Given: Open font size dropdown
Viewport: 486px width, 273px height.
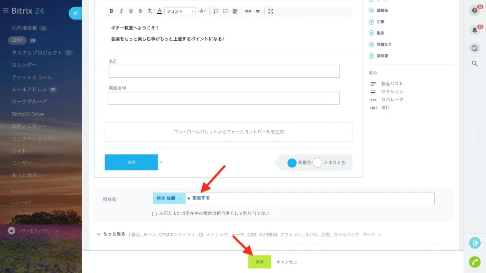Looking at the screenshot, I should 202,11.
